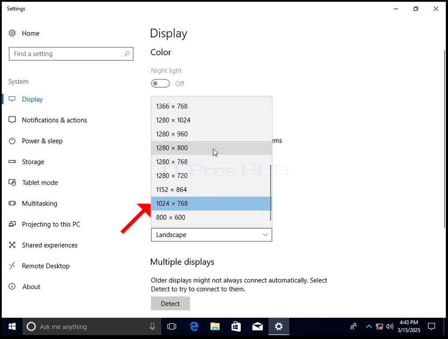This screenshot has height=339, width=448.
Task: Click the Storage drive icon
Action: [x=12, y=162]
